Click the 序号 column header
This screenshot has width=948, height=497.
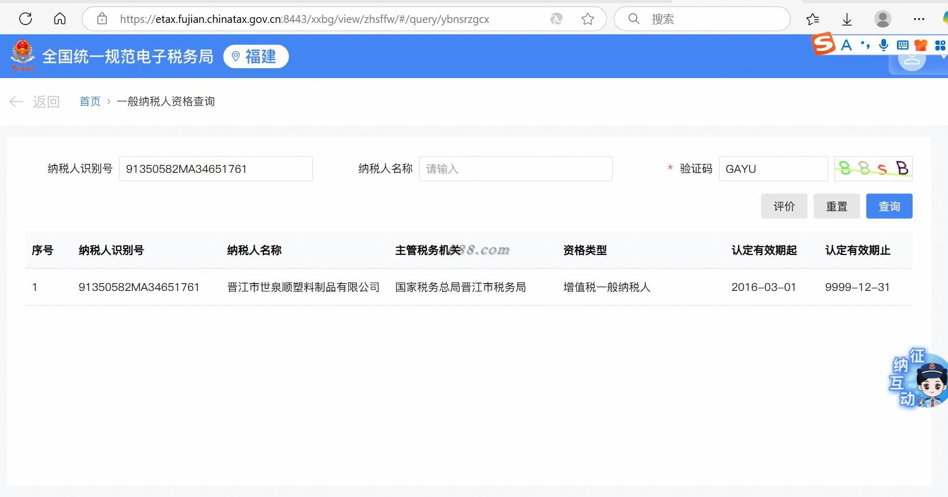pos(42,250)
